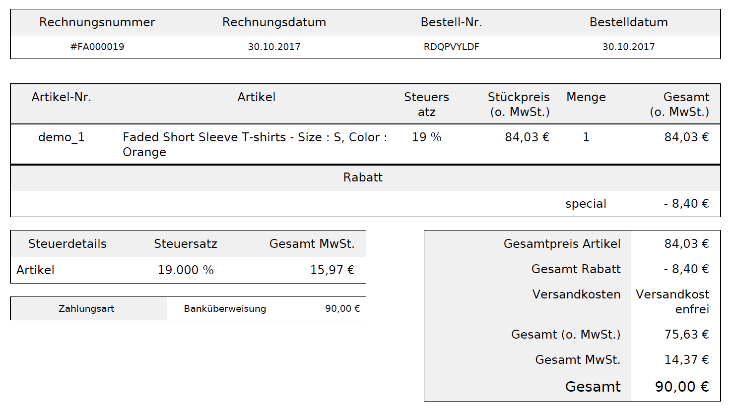Click the final Gesamt 90,00 € amount

(x=682, y=387)
